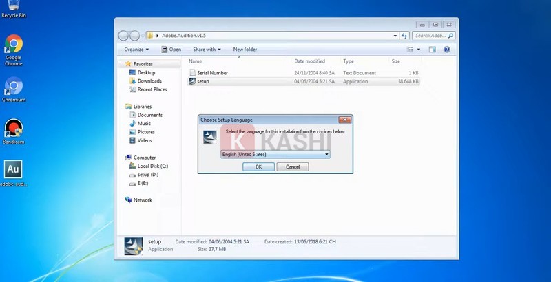Confirm language with OK button
Viewport: 551px width, 282px height.
coord(258,166)
